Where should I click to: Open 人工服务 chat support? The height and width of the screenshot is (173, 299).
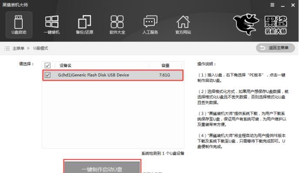(150, 25)
